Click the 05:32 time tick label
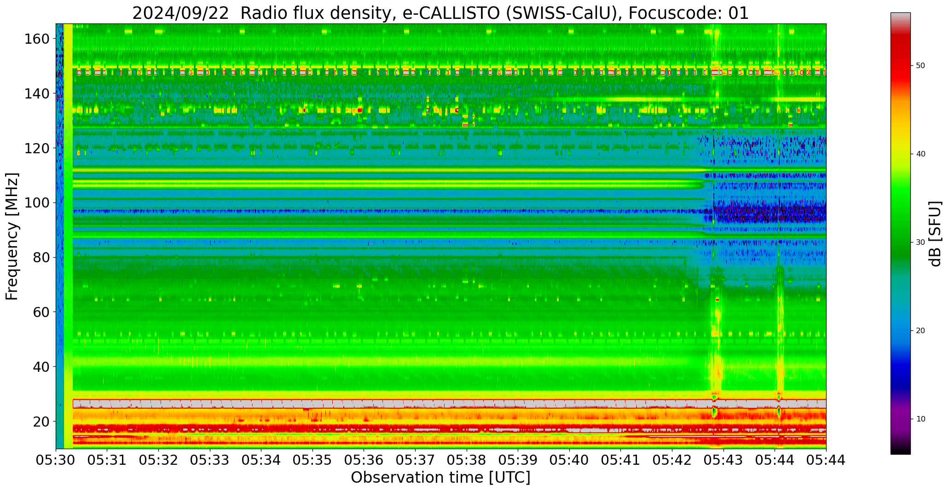The height and width of the screenshot is (491, 949). coord(159,460)
